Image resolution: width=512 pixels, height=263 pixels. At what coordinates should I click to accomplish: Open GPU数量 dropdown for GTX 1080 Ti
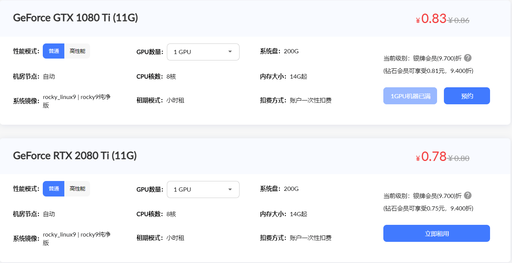pyautogui.click(x=203, y=52)
